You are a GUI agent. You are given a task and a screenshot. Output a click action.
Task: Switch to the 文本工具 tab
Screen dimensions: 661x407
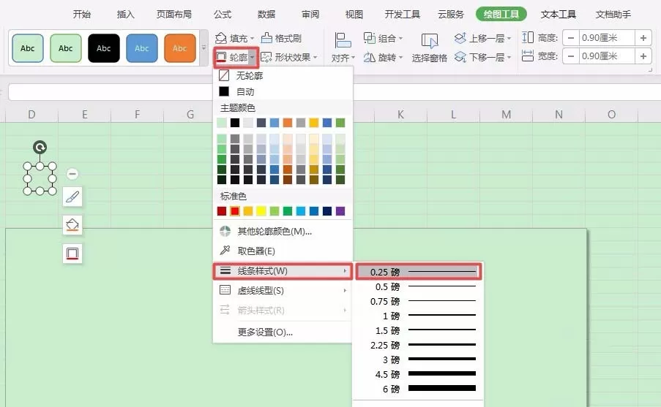(x=558, y=15)
